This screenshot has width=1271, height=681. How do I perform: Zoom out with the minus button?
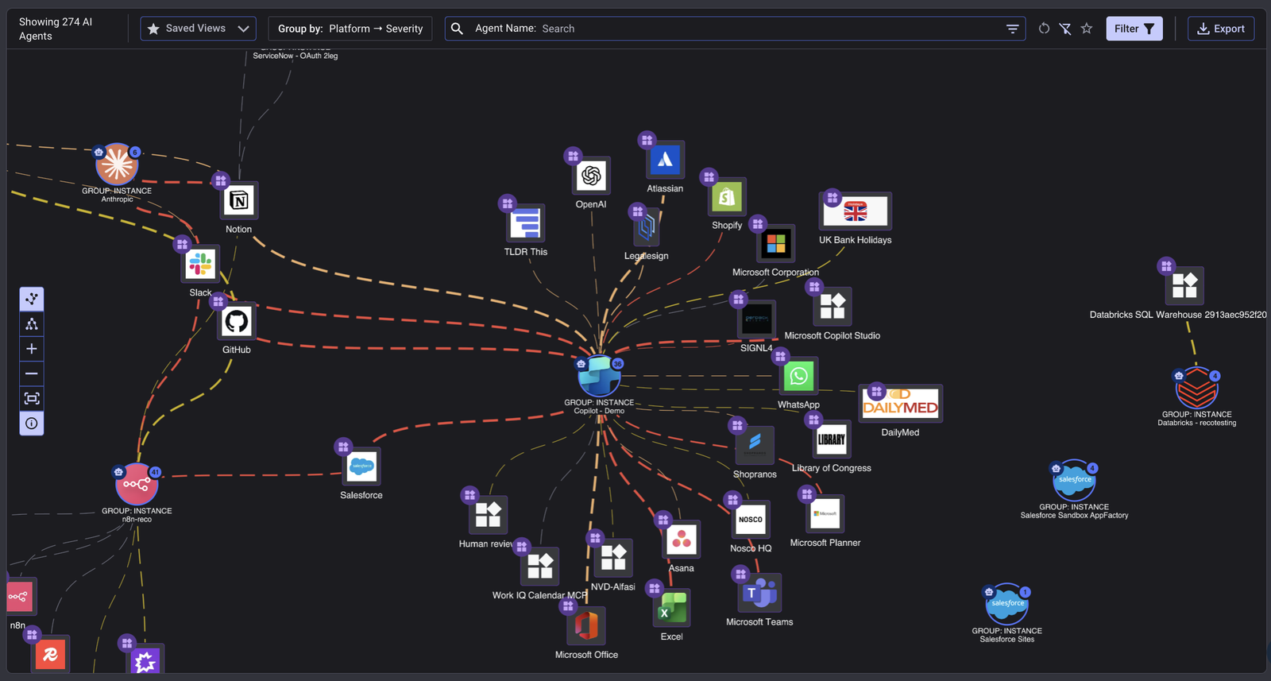pyautogui.click(x=32, y=373)
